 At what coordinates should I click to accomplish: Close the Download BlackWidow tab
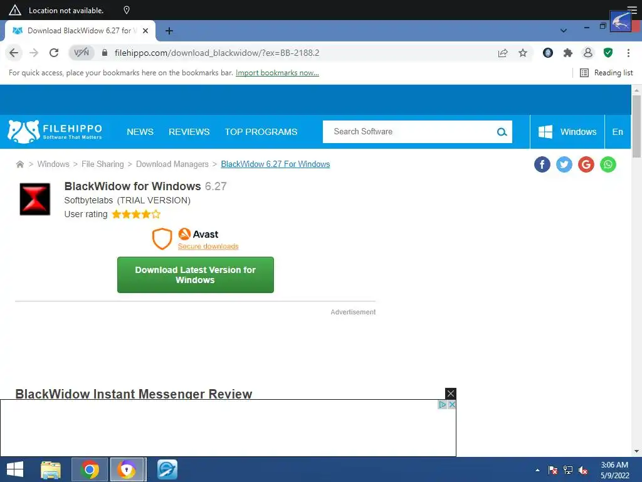(145, 31)
